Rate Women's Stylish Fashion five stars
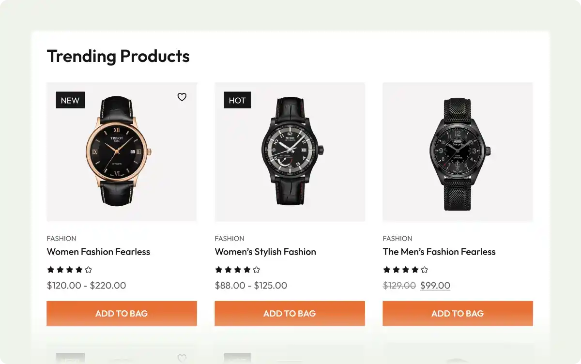This screenshot has width=581, height=364. coord(256,270)
